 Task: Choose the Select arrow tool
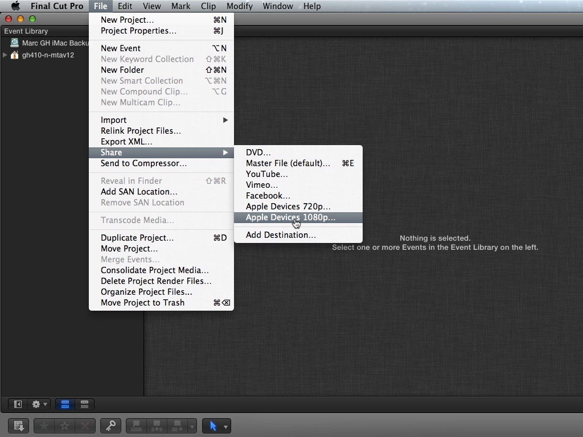coord(213,426)
